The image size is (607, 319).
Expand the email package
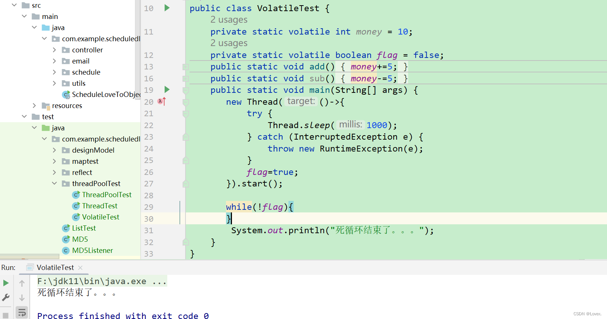[x=55, y=61]
